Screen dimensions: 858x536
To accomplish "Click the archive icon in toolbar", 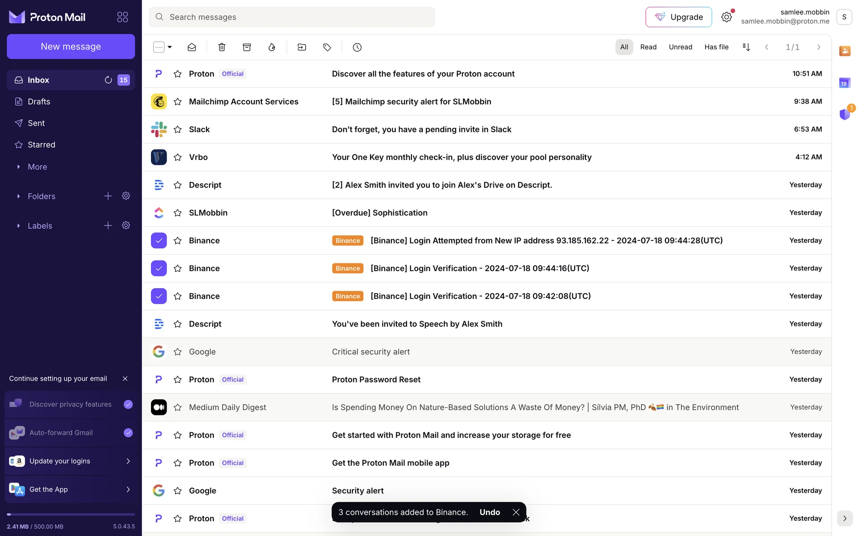I will (247, 47).
